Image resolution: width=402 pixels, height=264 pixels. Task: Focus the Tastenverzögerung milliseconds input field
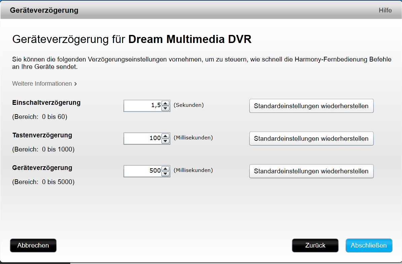click(143, 138)
